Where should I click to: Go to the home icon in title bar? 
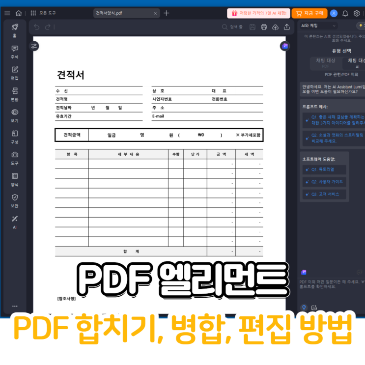point(19,13)
